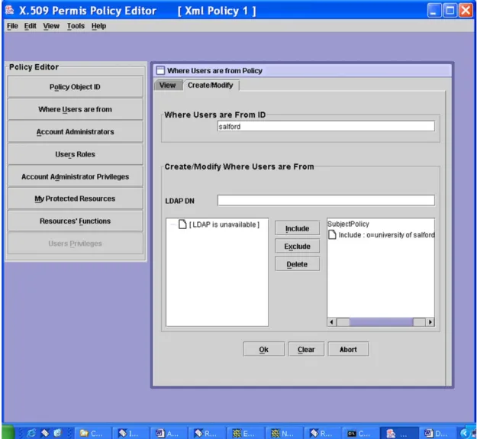Click the active Policy Editor taskbar item
Image resolution: width=477 pixels, height=439 pixels.
coord(398,433)
